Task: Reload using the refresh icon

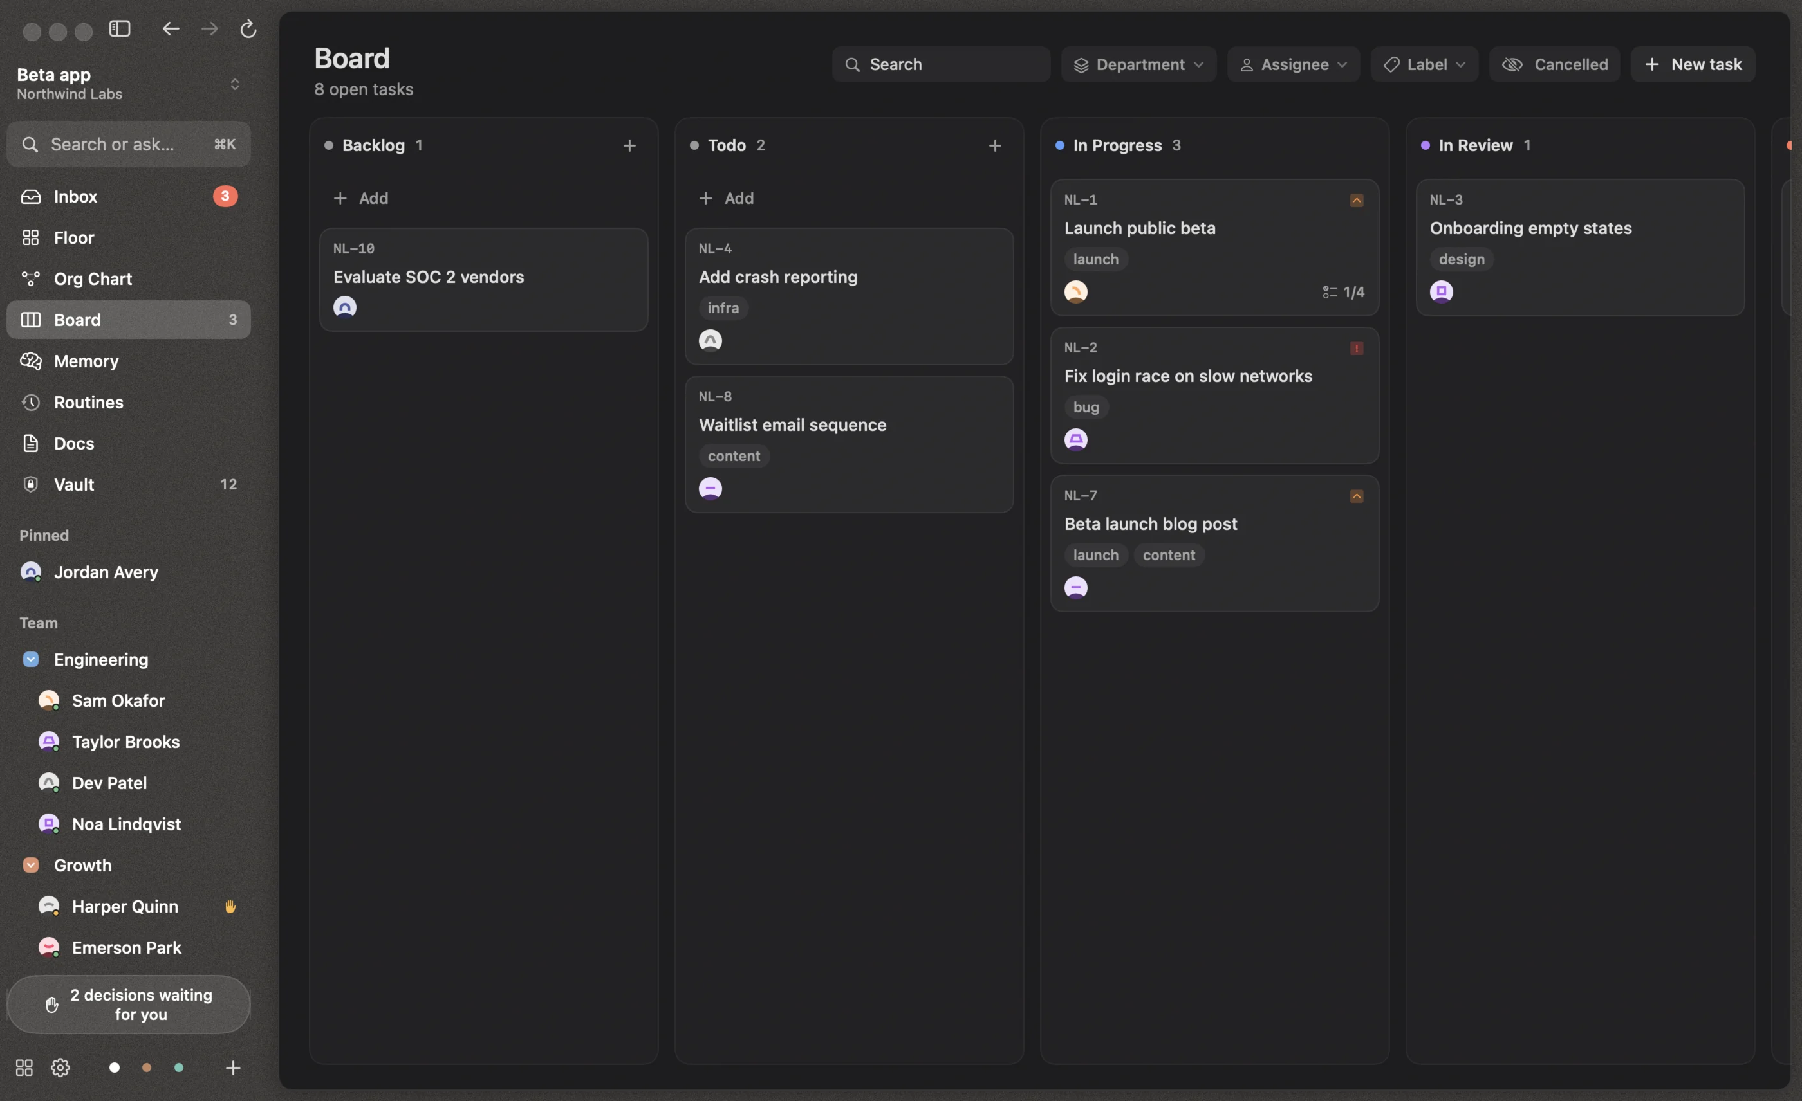Action: (x=248, y=28)
